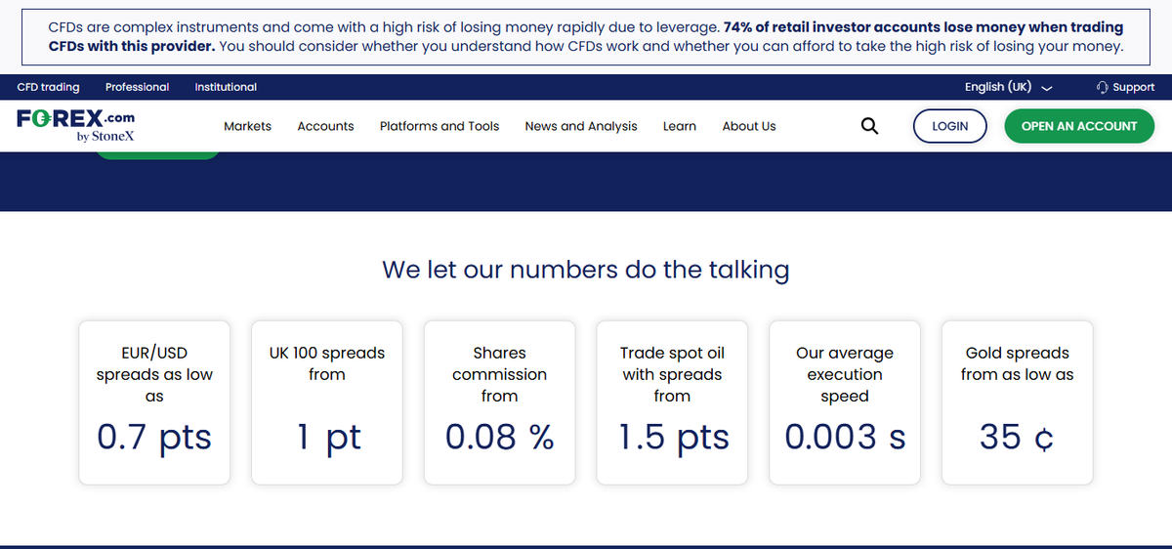Click the FOREX.com by StoneX logo
This screenshot has height=549, width=1172.
[x=76, y=125]
